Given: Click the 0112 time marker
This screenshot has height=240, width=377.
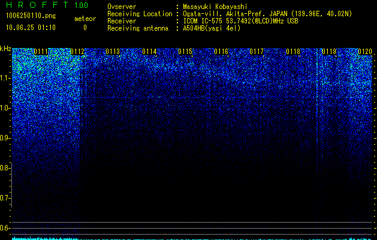Looking at the screenshot, I should point(77,52).
